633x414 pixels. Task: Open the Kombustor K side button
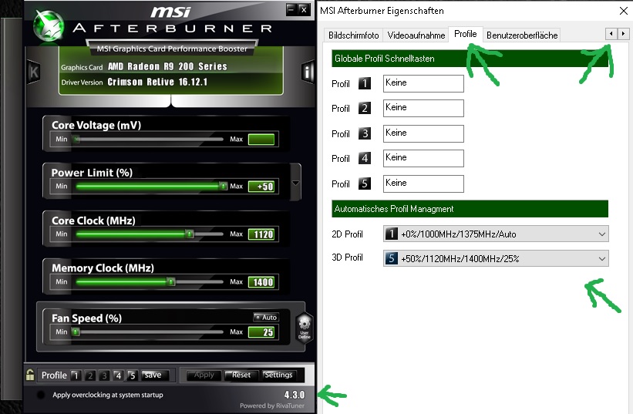(34, 72)
